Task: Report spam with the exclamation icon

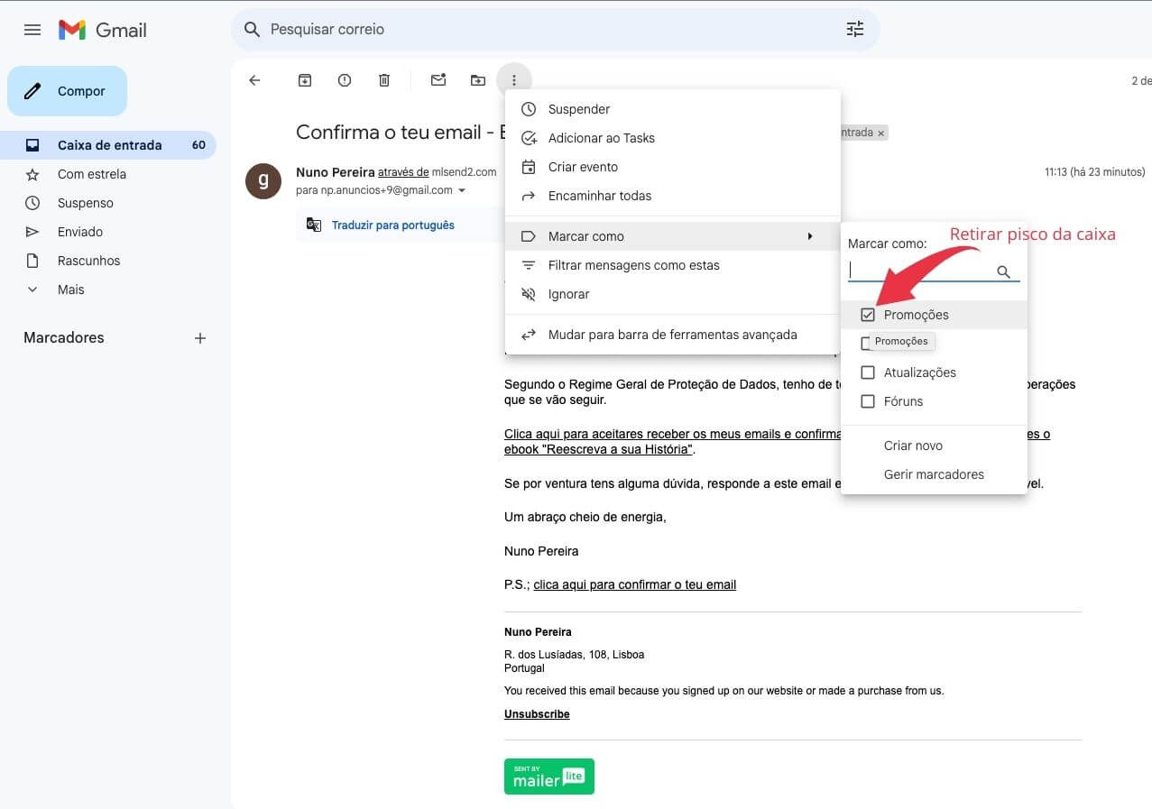Action: coord(345,80)
